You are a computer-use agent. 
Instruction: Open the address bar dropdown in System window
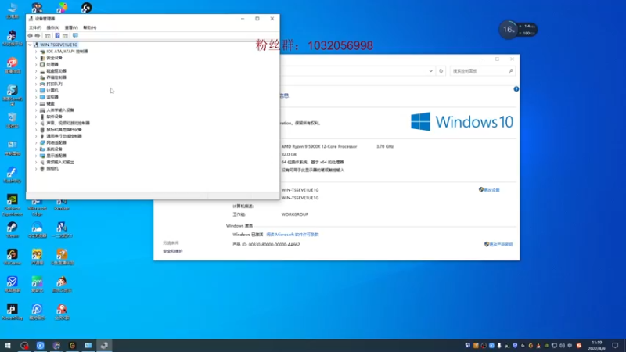tap(431, 71)
